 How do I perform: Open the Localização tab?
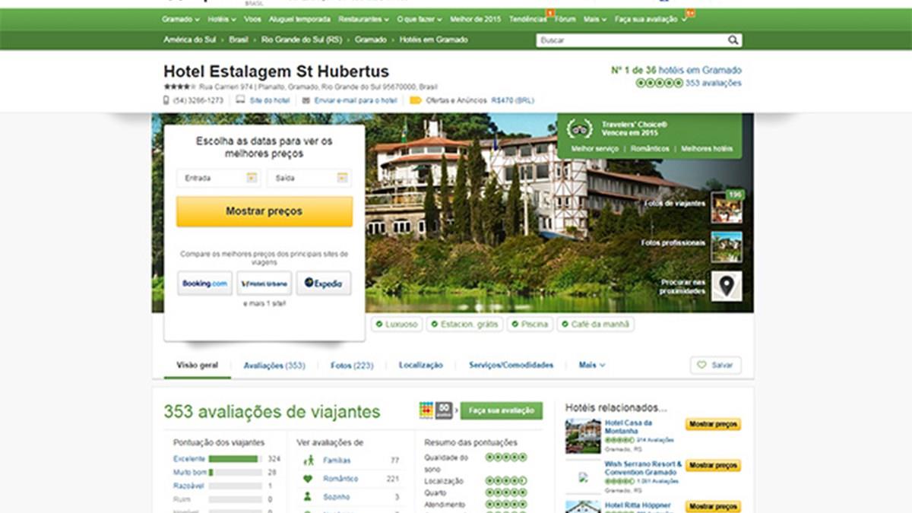click(x=420, y=366)
